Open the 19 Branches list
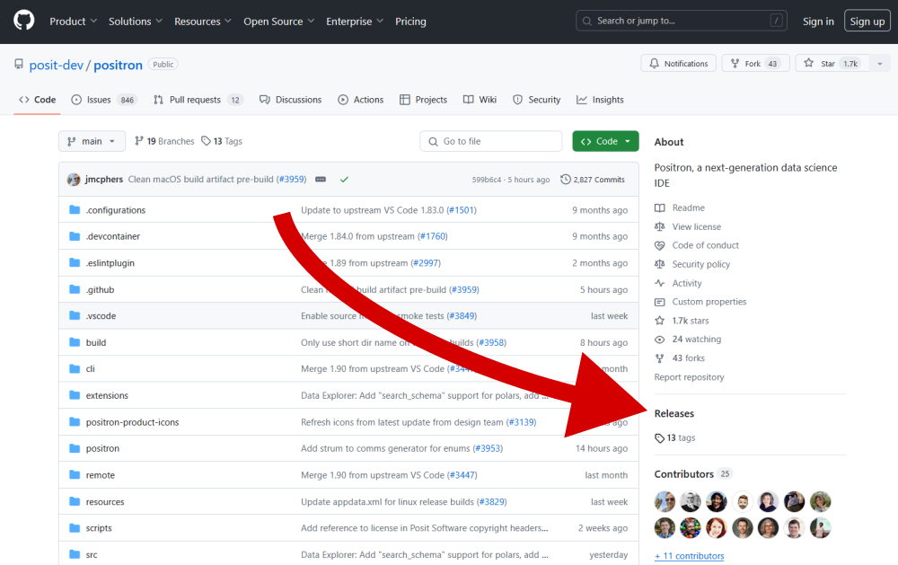The height and width of the screenshot is (565, 898). [164, 141]
